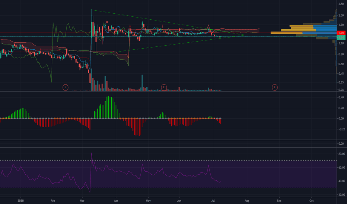The image size is (347, 204).
Task: Click the 0.40 histogram scale label
Action: coord(341,97)
